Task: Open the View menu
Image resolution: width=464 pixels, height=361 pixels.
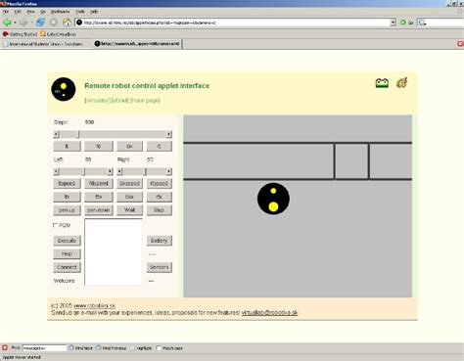Action: (30, 12)
